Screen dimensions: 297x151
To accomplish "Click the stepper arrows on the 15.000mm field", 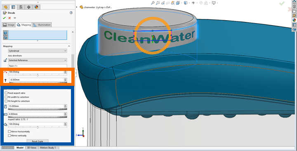I will coord(65,106).
